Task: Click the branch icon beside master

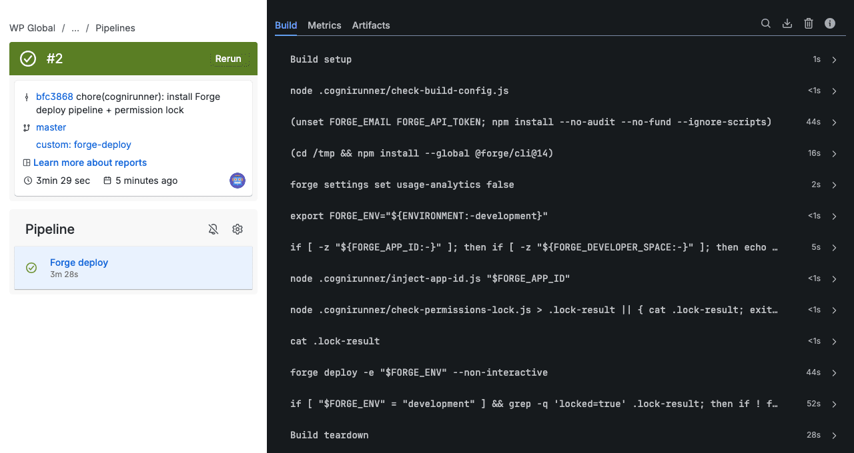Action: (x=27, y=127)
